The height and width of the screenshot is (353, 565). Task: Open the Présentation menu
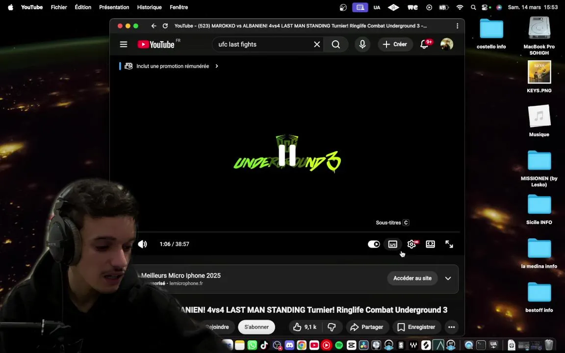pyautogui.click(x=114, y=7)
